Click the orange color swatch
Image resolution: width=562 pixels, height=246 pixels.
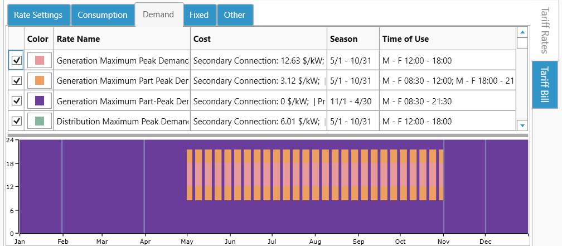pos(40,80)
